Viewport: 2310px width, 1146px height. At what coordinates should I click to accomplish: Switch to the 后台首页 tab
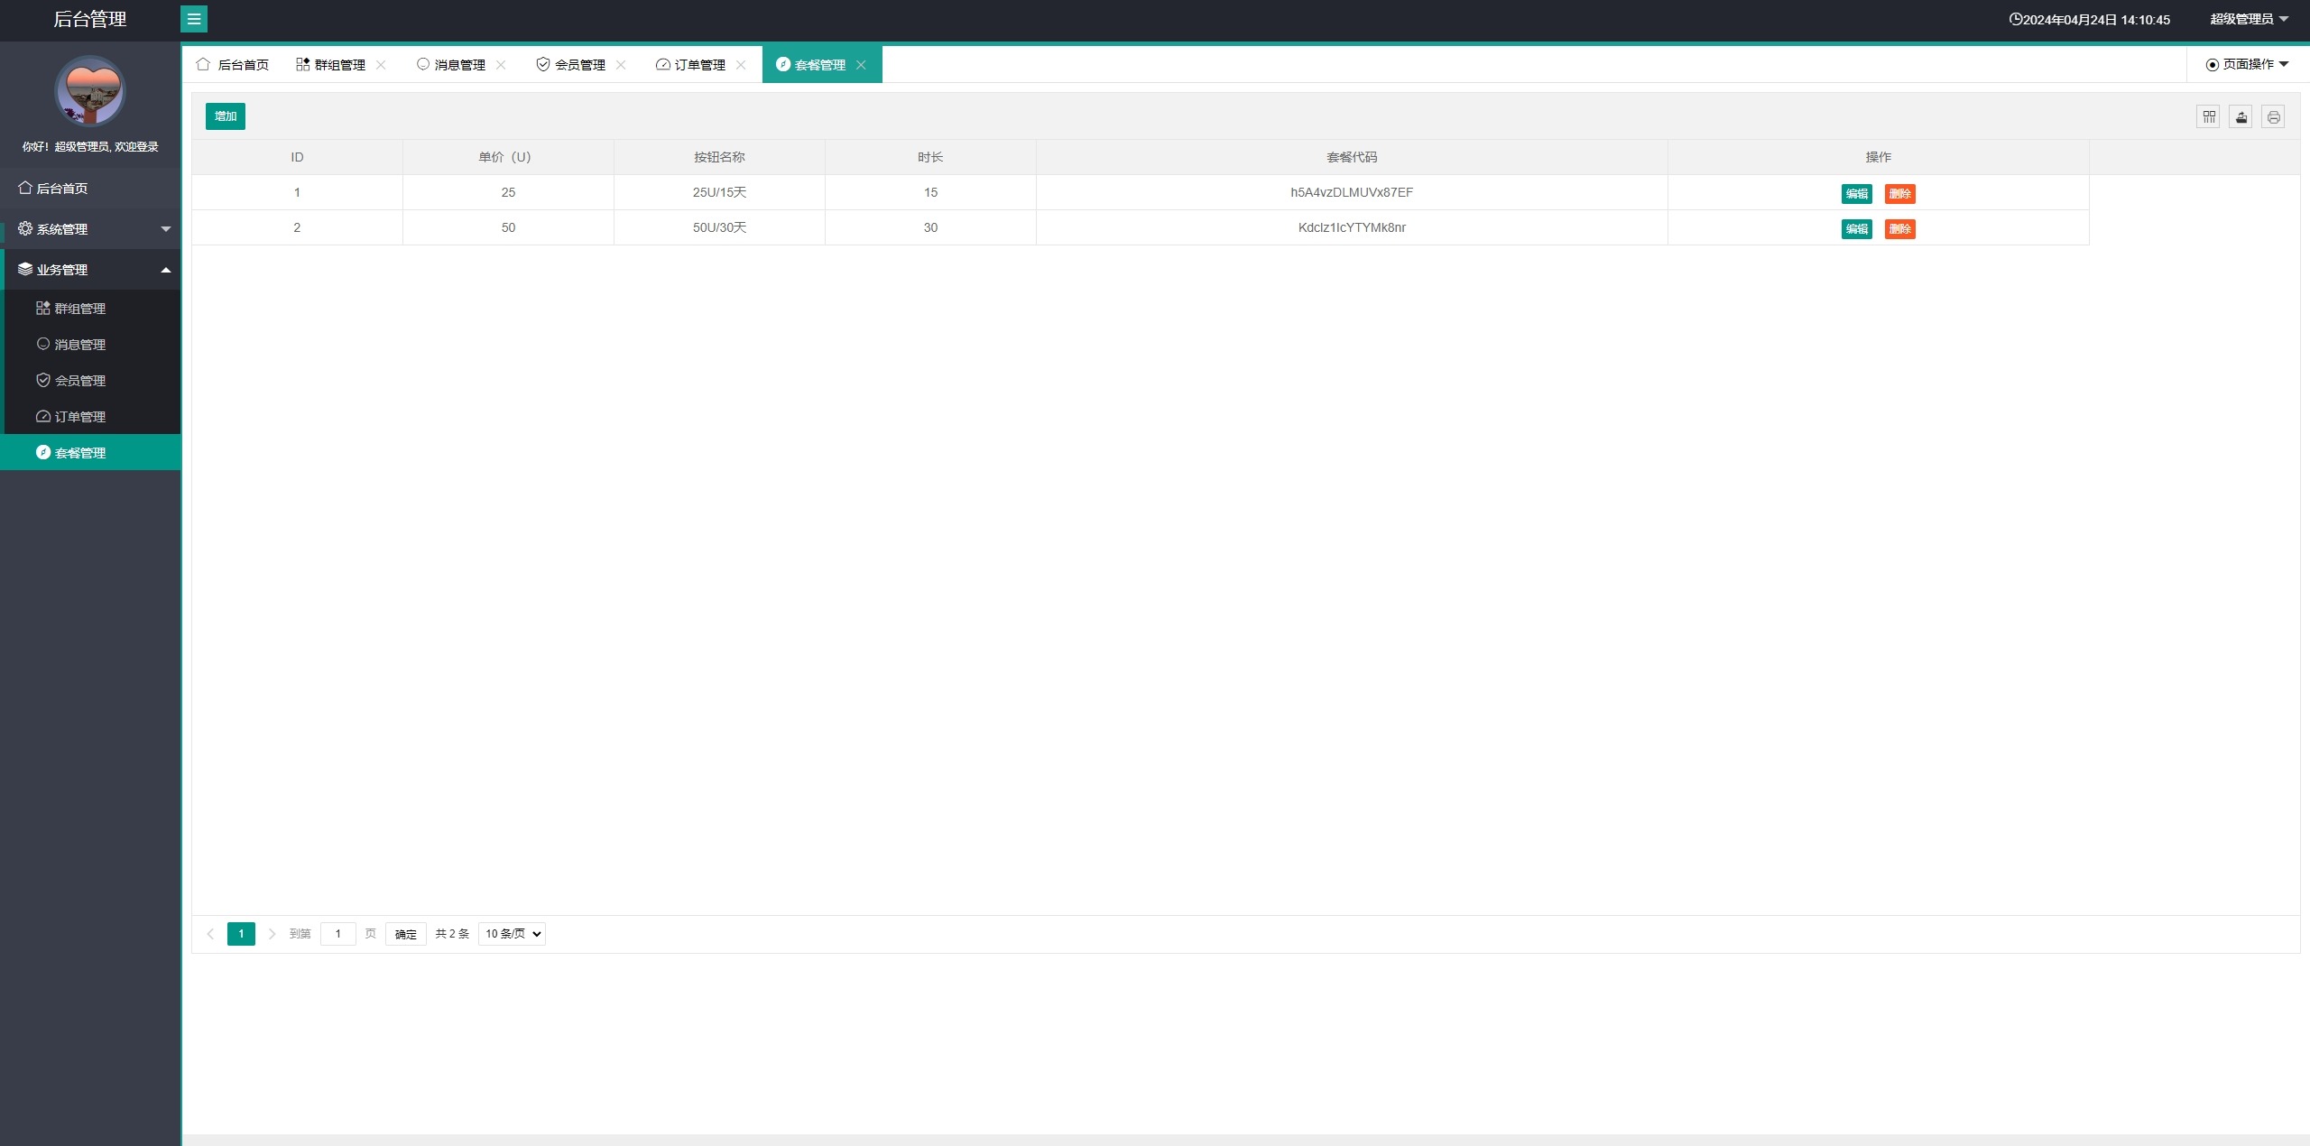click(233, 65)
